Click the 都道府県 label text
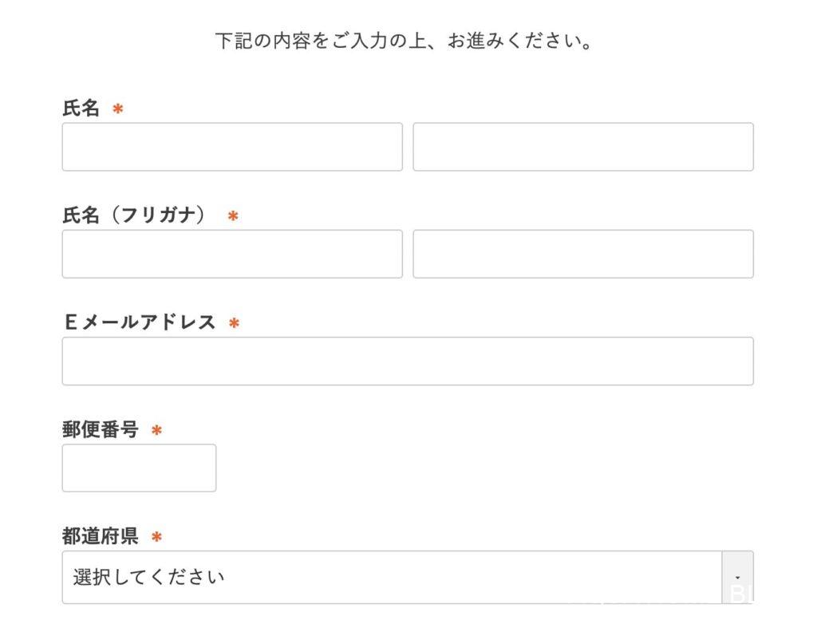Viewport: 817px width, 620px height. point(101,536)
